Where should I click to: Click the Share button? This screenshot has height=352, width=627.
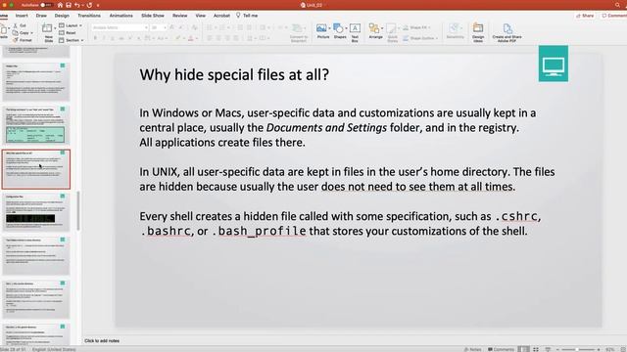tap(585, 16)
